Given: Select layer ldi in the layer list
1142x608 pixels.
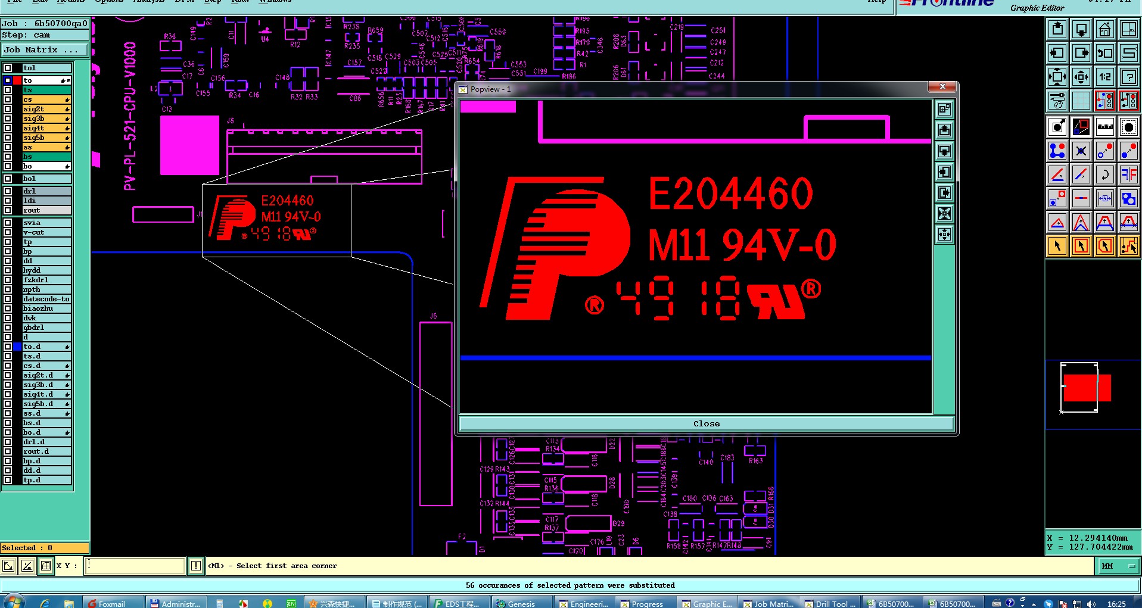Looking at the screenshot, I should pos(47,201).
